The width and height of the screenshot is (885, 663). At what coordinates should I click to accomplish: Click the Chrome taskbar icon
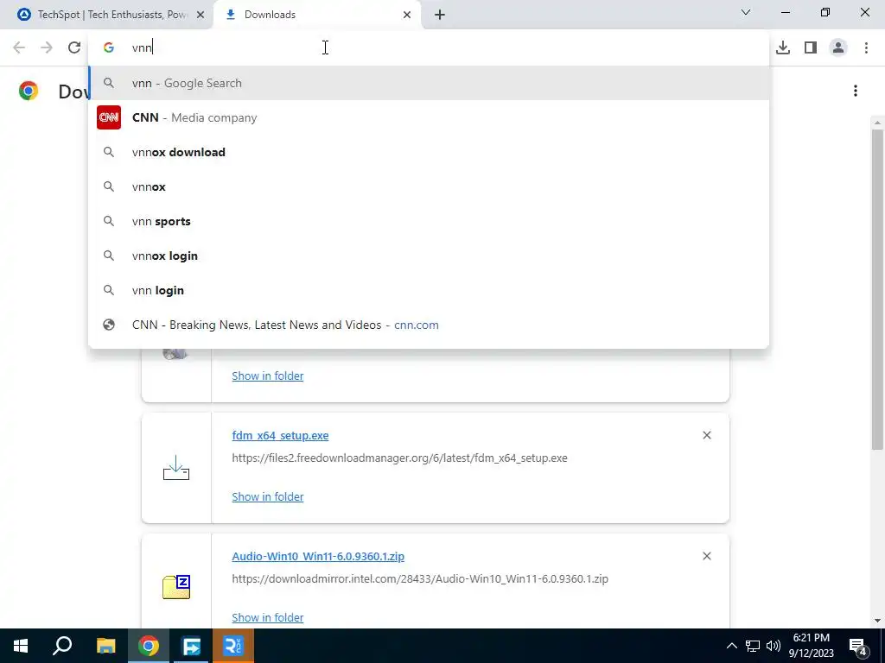click(149, 646)
